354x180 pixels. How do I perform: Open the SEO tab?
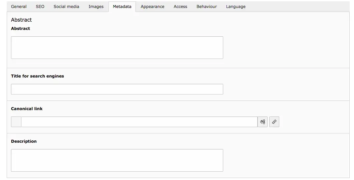(x=40, y=7)
